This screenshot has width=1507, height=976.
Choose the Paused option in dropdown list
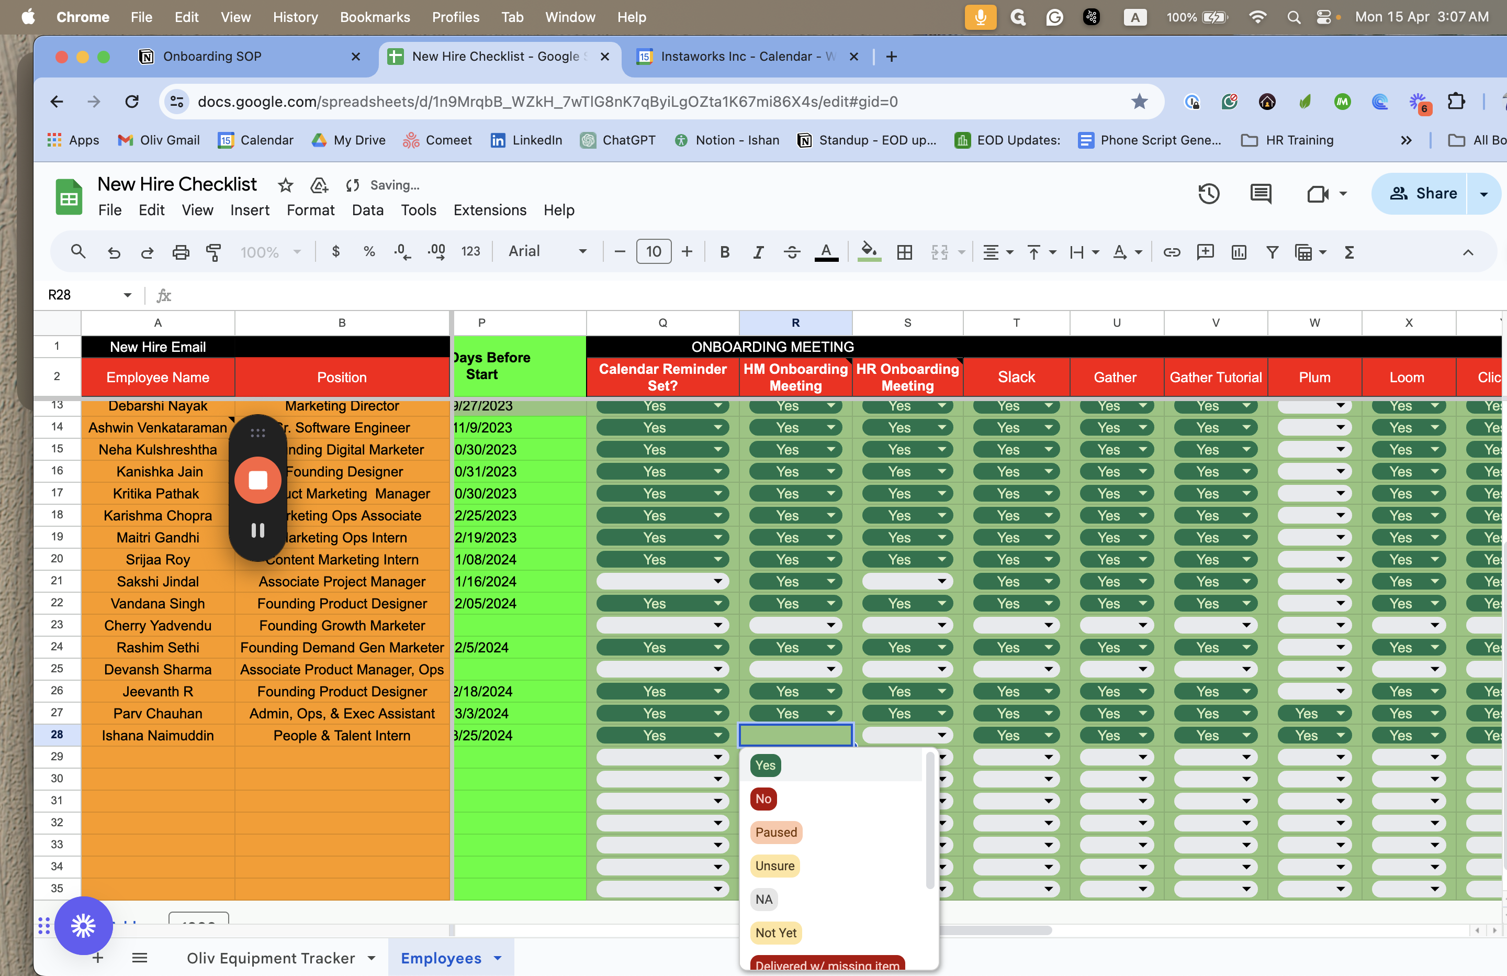(775, 832)
